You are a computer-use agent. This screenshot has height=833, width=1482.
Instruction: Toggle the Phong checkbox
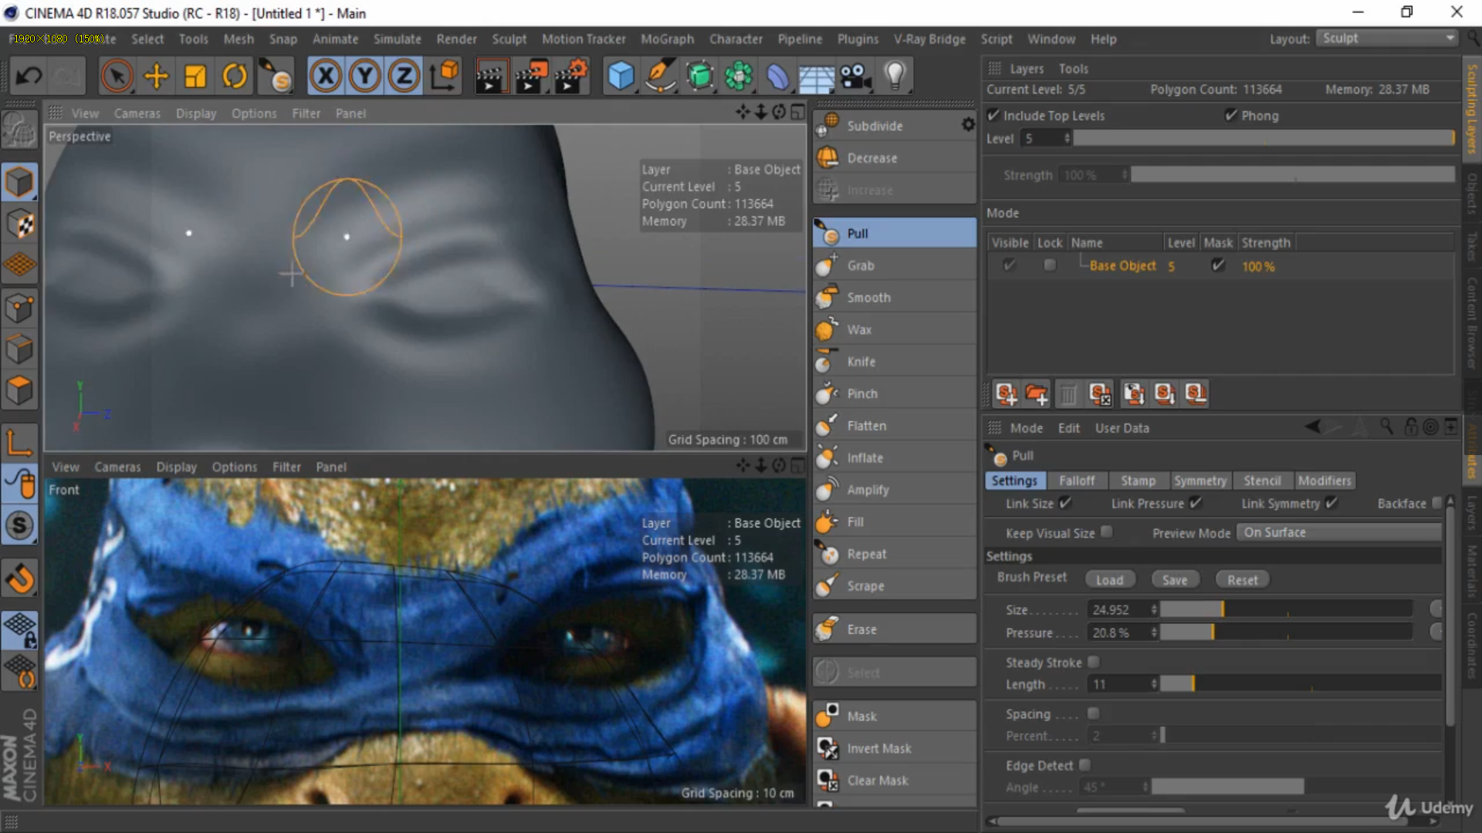pos(1231,115)
